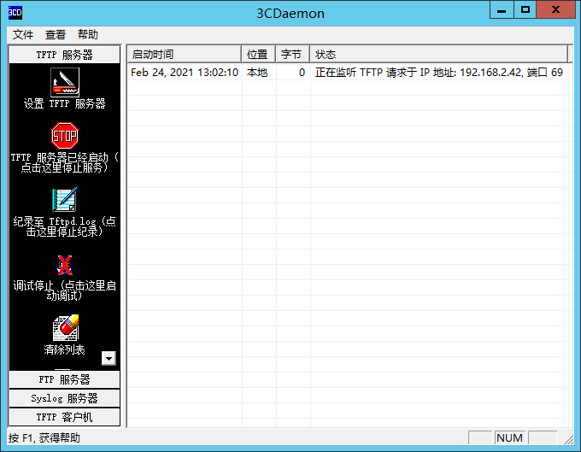Click the TFTP 服务器已经启动 label text
The image size is (581, 452).
pyautogui.click(x=64, y=162)
